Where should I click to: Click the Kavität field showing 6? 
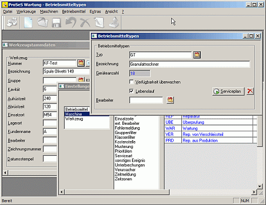pyautogui.click(x=50, y=89)
